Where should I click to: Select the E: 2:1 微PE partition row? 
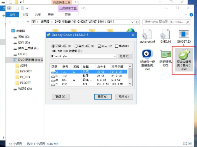(x=89, y=80)
